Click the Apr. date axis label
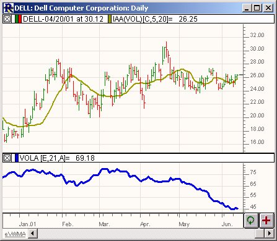The height and width of the screenshot is (241, 277). pos(145,224)
